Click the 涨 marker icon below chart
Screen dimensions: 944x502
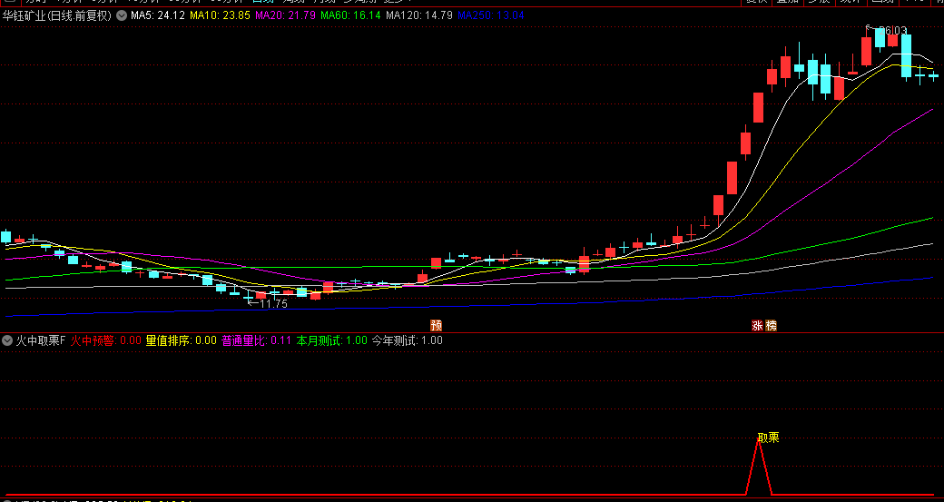pyautogui.click(x=757, y=325)
